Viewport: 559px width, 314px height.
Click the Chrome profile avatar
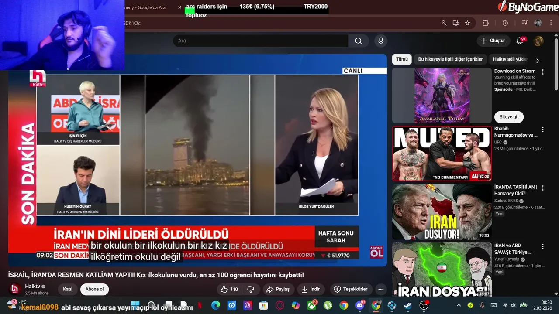(x=538, y=23)
